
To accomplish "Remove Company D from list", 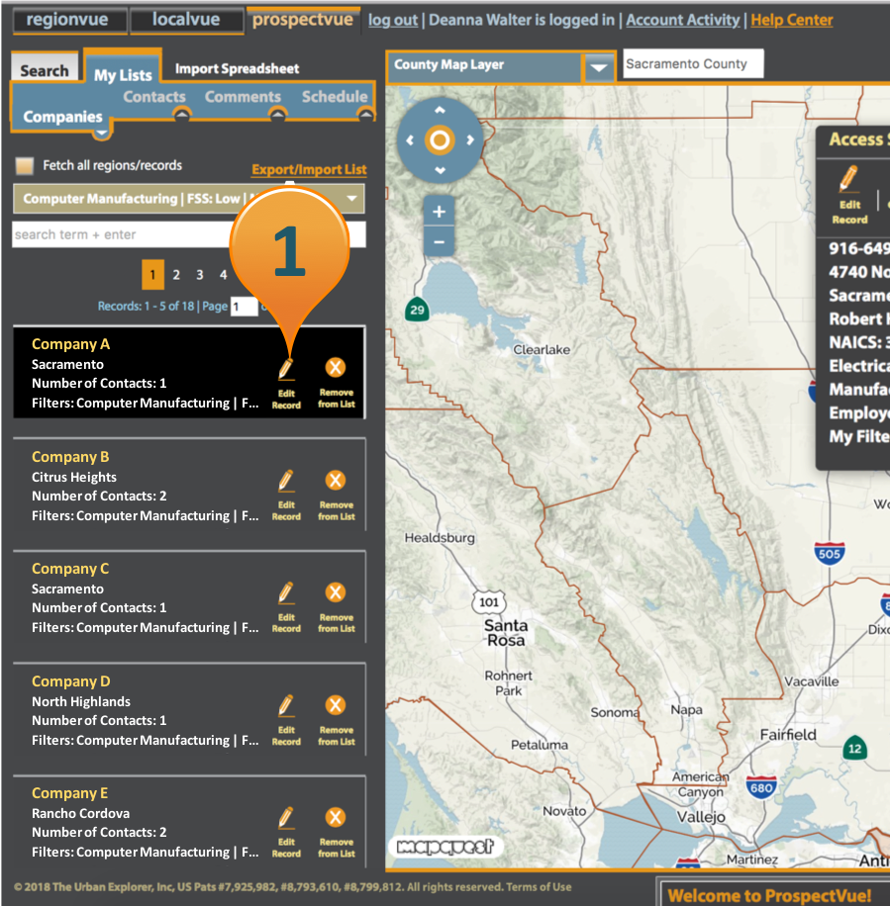I will [336, 720].
